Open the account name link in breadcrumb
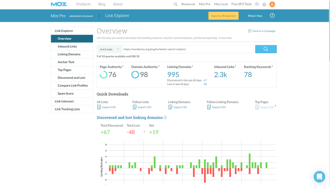The height and width of the screenshot is (185, 330). coord(81,16)
